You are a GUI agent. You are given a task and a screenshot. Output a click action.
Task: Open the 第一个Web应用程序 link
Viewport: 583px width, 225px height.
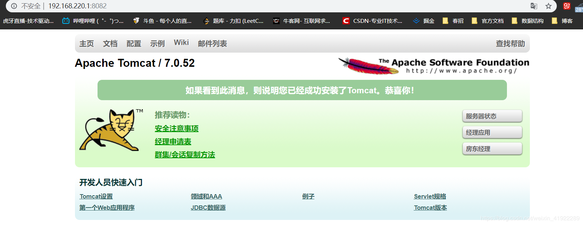107,208
